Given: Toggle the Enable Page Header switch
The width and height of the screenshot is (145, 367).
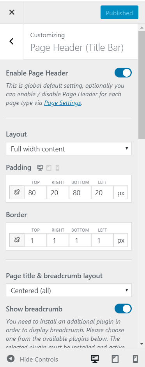Looking at the screenshot, I should pos(123,73).
